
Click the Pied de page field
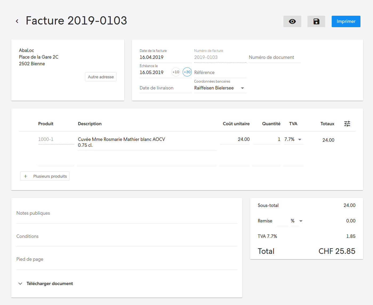[x=127, y=259]
